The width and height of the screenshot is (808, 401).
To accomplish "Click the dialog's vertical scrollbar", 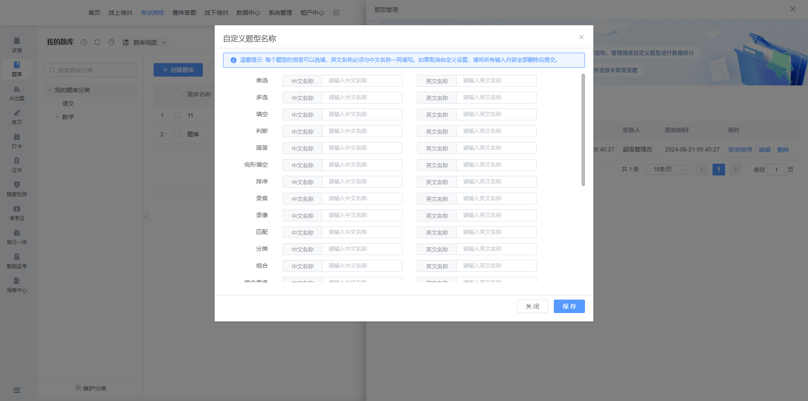I will pos(583,130).
